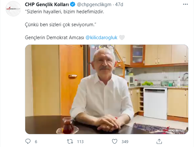Play the embedded kitchen video
194x147 pixels.
[107, 89]
